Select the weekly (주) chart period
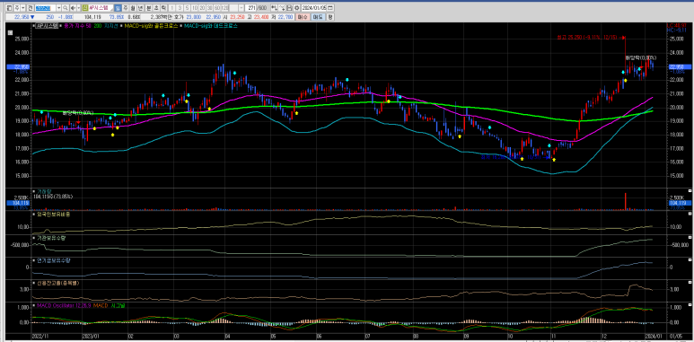 (x=126, y=8)
